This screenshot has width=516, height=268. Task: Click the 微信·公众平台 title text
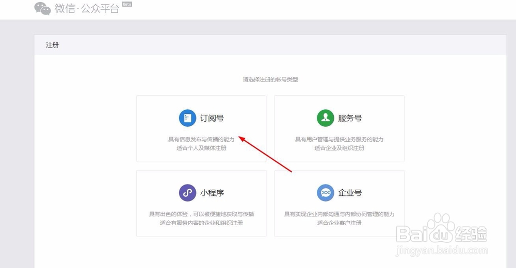coord(87,9)
